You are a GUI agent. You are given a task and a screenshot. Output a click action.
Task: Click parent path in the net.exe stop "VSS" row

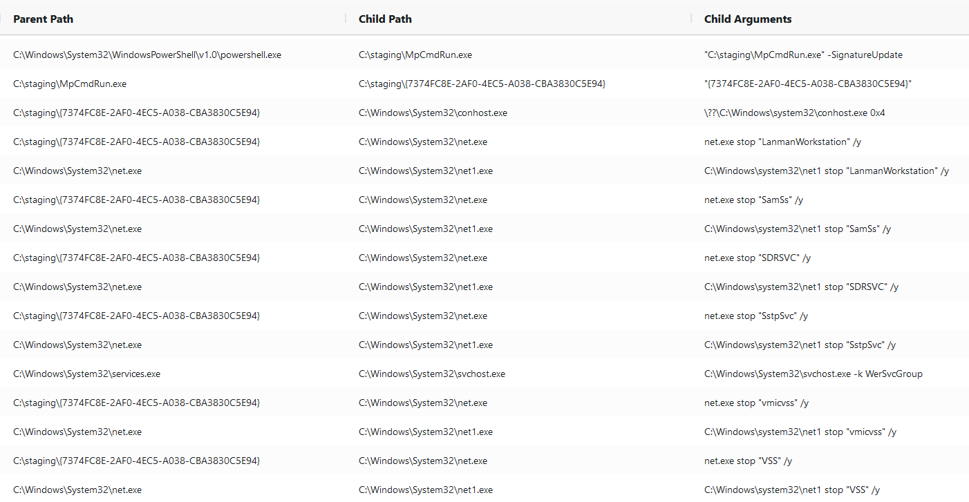coord(137,461)
